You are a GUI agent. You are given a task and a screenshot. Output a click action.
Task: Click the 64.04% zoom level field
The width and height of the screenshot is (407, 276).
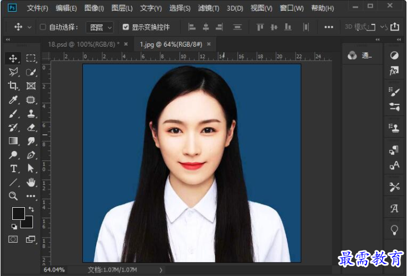coord(54,270)
